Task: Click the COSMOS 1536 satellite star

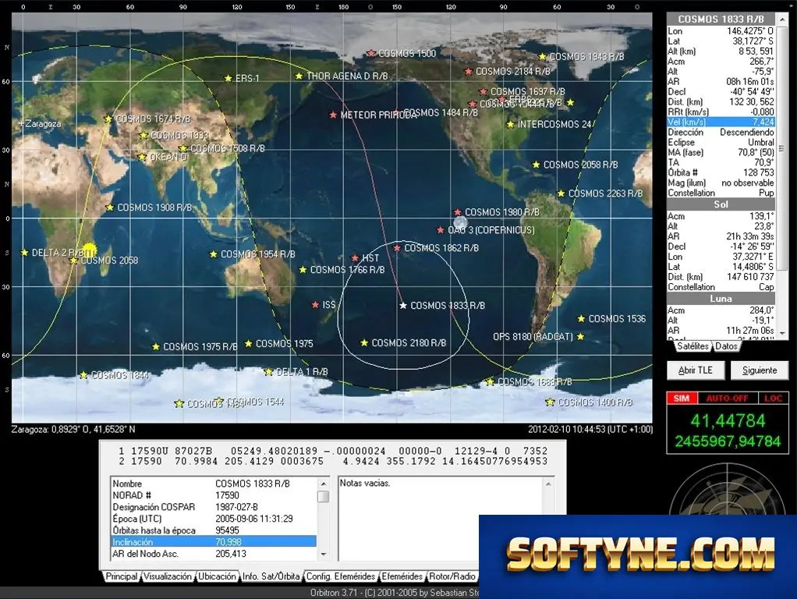Action: coord(581,319)
